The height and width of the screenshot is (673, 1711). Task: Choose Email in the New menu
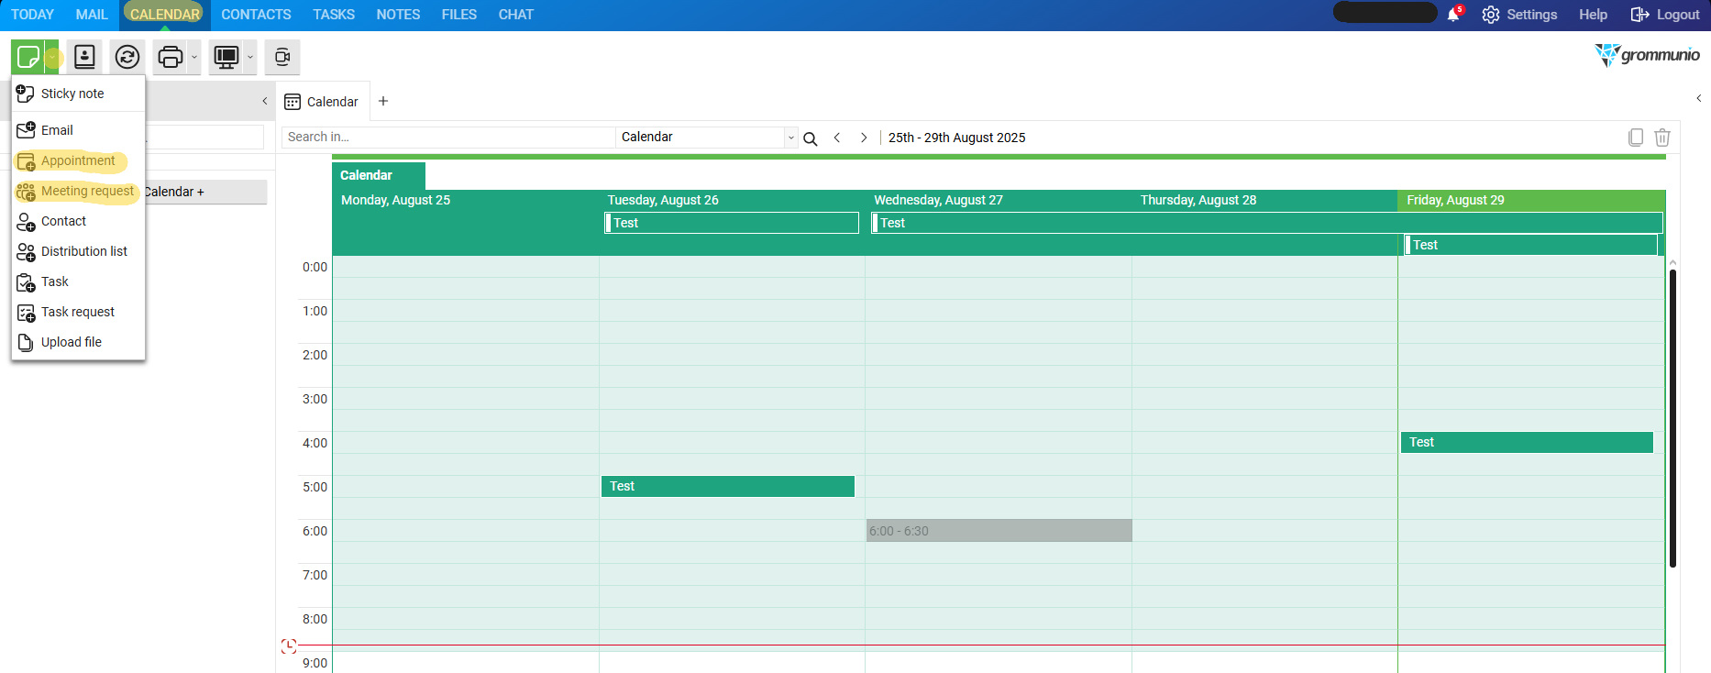click(x=78, y=130)
